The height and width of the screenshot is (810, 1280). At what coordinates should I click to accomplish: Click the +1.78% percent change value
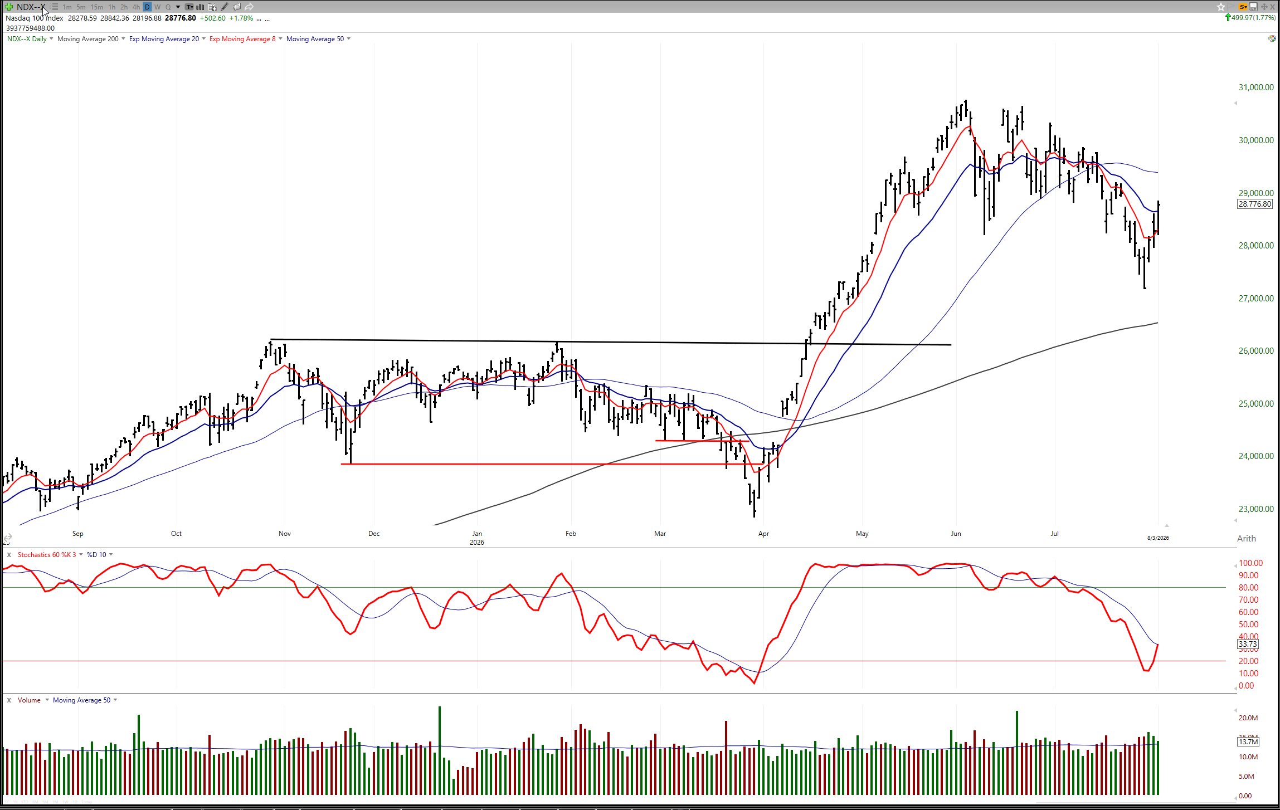pyautogui.click(x=241, y=18)
